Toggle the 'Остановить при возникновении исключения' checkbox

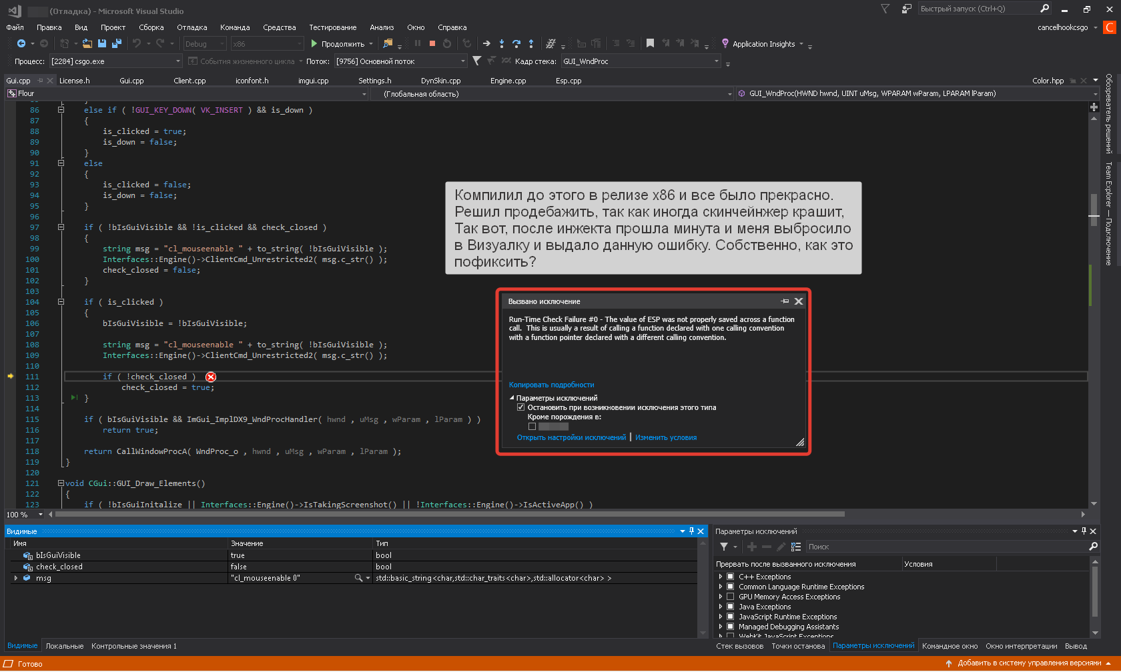(521, 407)
